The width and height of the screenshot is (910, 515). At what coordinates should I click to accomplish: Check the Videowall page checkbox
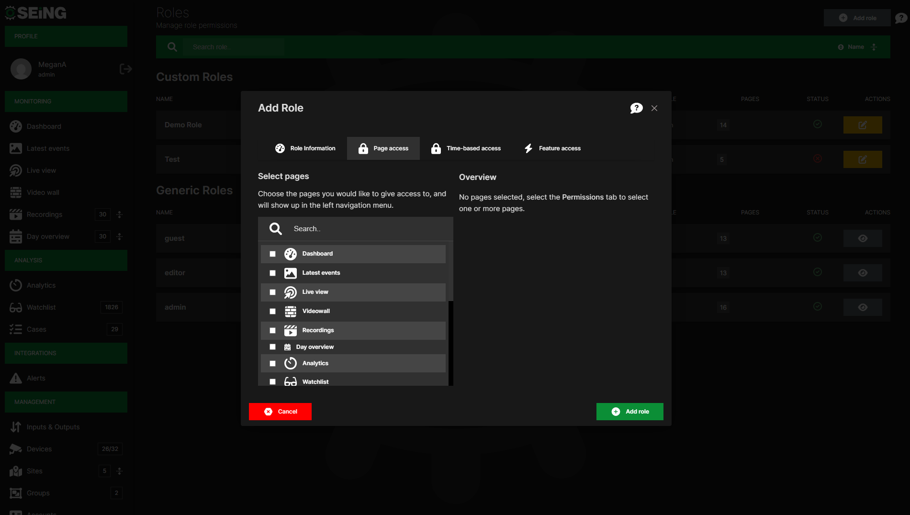click(x=273, y=312)
